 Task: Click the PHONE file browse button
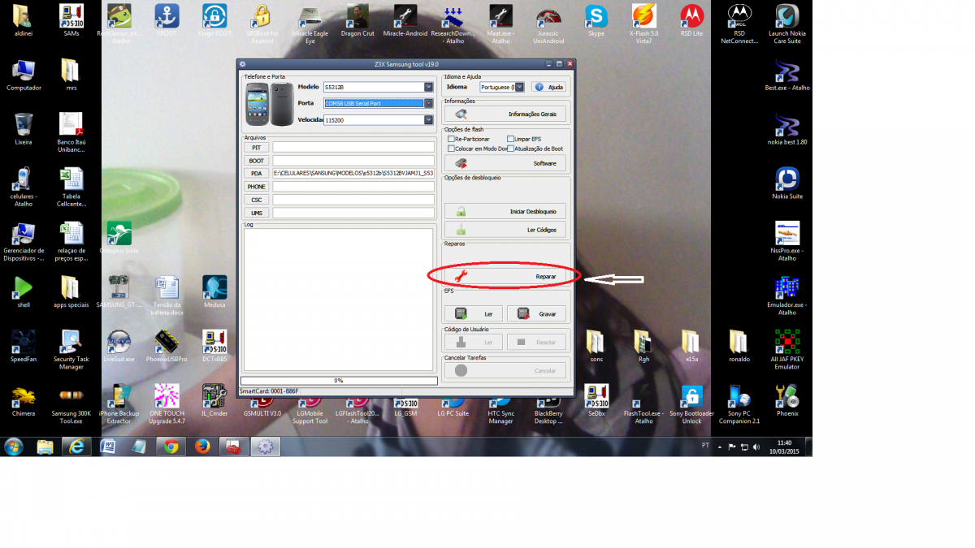[257, 187]
